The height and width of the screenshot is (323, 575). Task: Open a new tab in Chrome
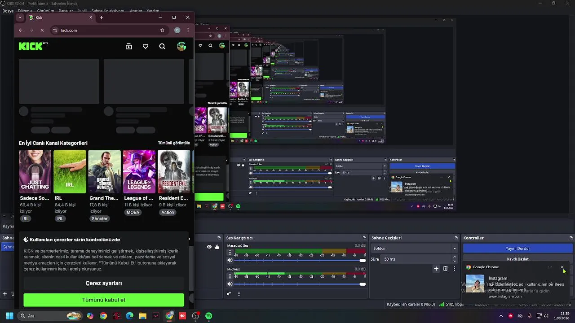(102, 17)
